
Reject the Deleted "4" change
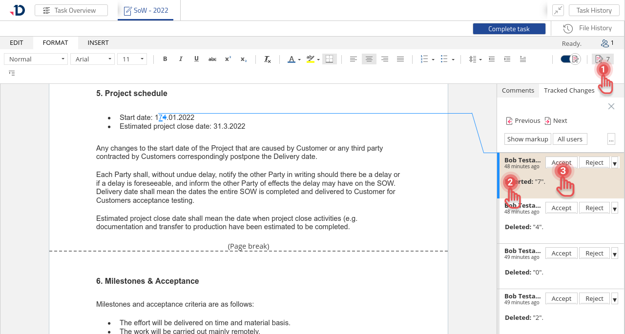pyautogui.click(x=594, y=208)
